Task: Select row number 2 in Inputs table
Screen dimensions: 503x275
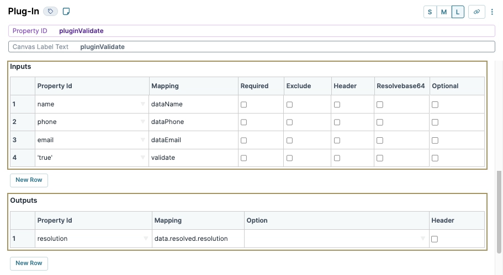Action: 23,122
